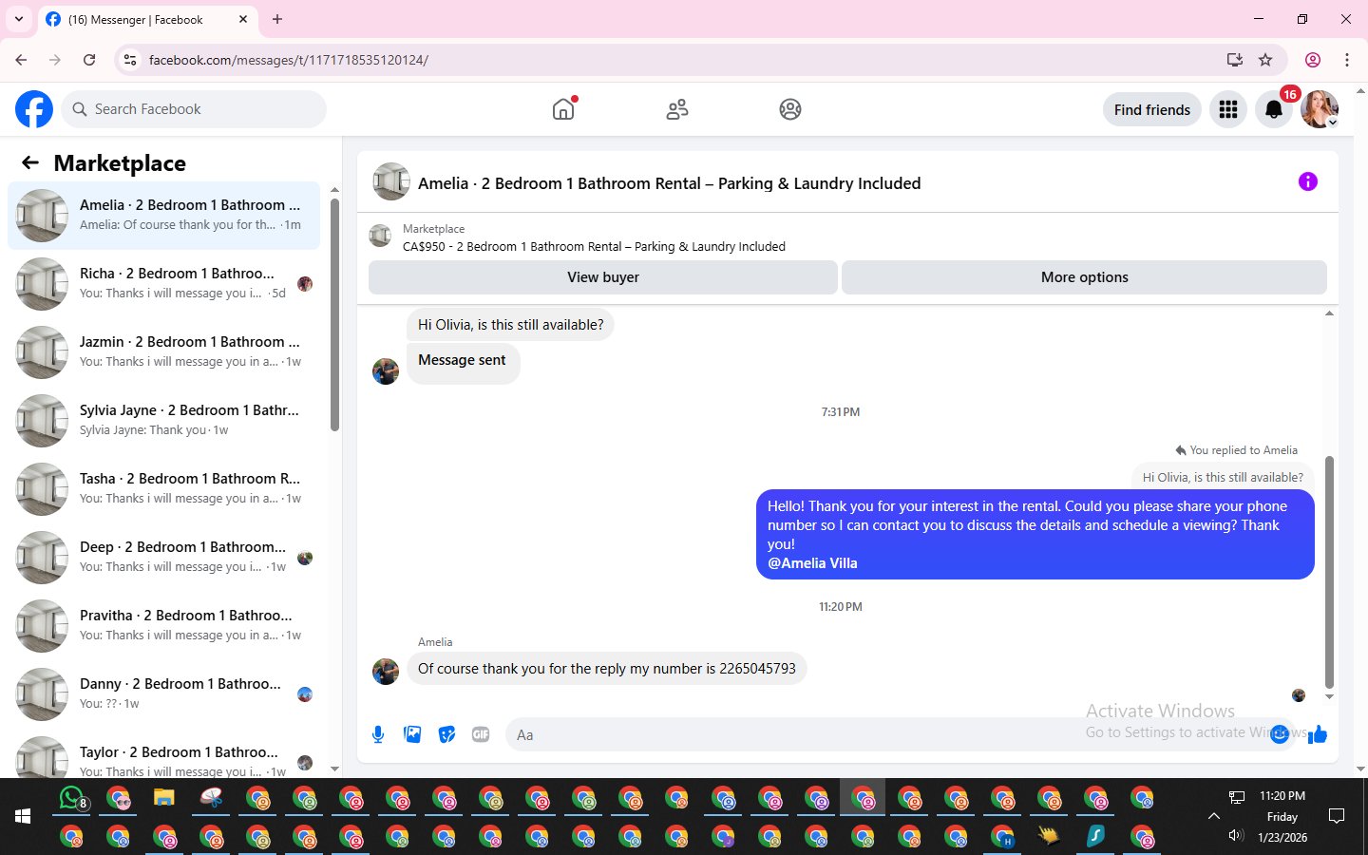Open the Richa conversation
The width and height of the screenshot is (1368, 855).
pyautogui.click(x=163, y=284)
